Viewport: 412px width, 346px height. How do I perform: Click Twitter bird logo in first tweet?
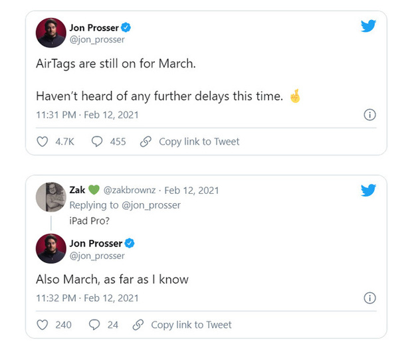click(369, 26)
